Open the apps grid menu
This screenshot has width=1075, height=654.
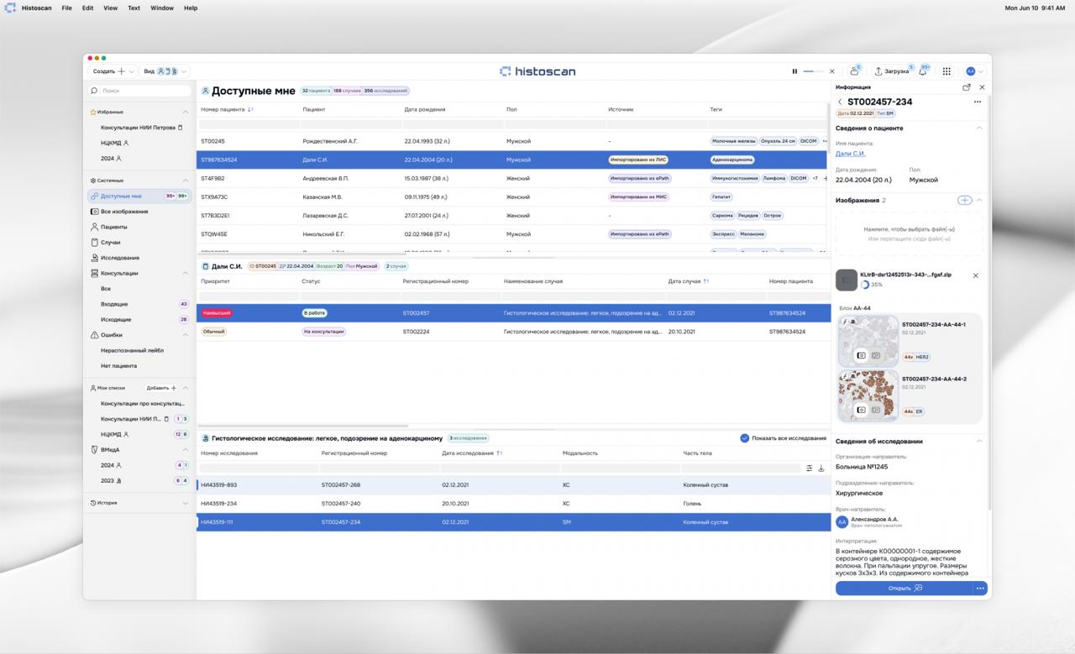tap(947, 71)
